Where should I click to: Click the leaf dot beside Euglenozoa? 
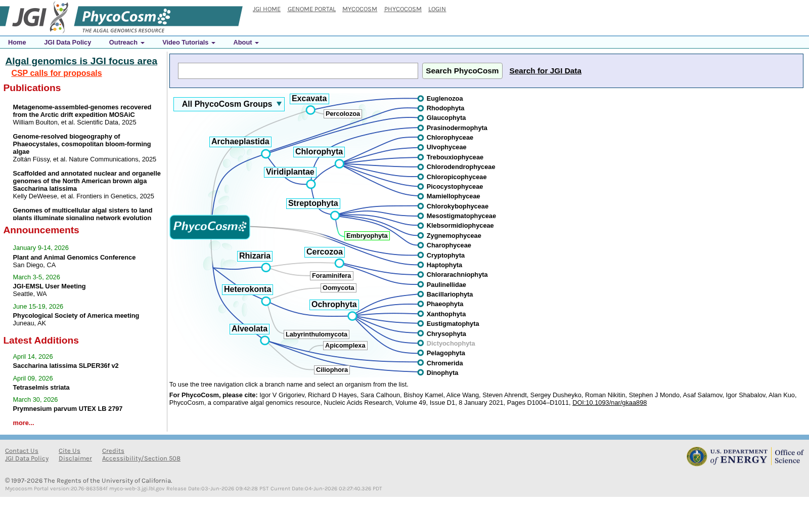pos(421,99)
